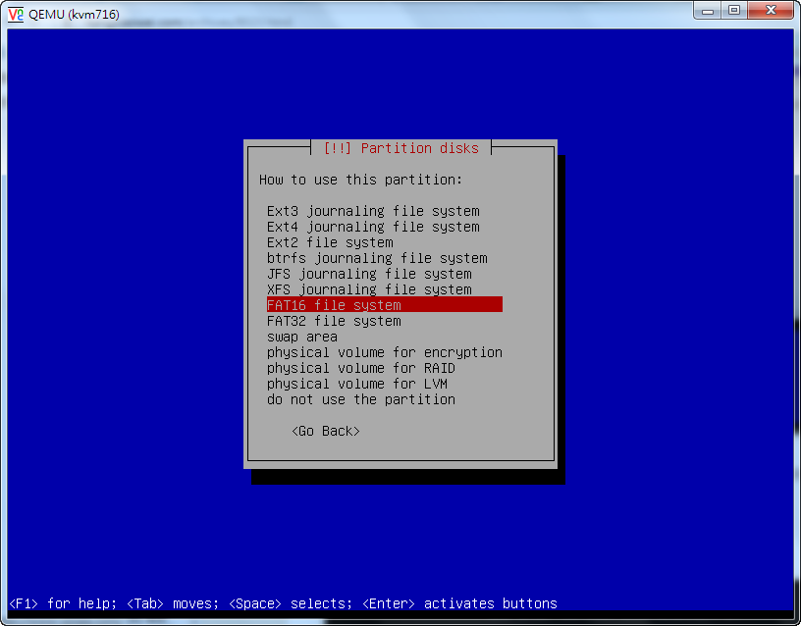Click the QEMU (kvm716) title text
Screen dimensions: 801x626
coord(74,15)
